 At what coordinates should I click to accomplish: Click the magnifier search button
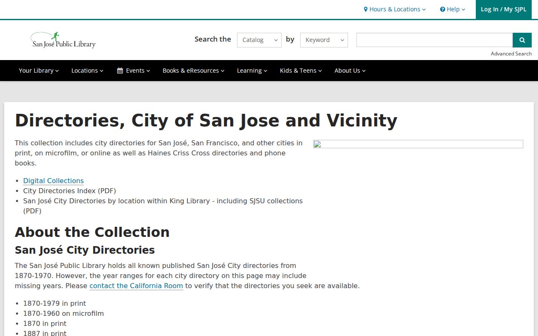point(522,40)
